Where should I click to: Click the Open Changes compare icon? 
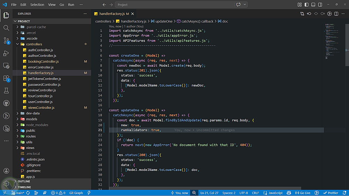tap(302, 14)
